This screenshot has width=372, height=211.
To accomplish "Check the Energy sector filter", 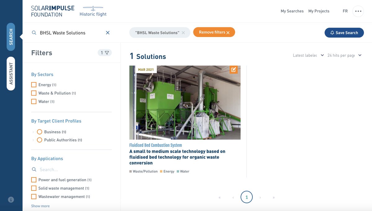I will 34,84.
